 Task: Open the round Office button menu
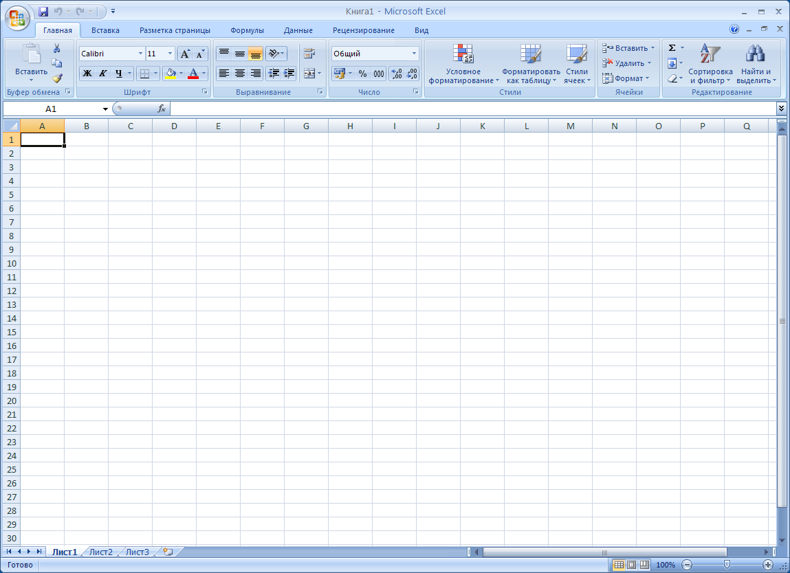pos(17,18)
